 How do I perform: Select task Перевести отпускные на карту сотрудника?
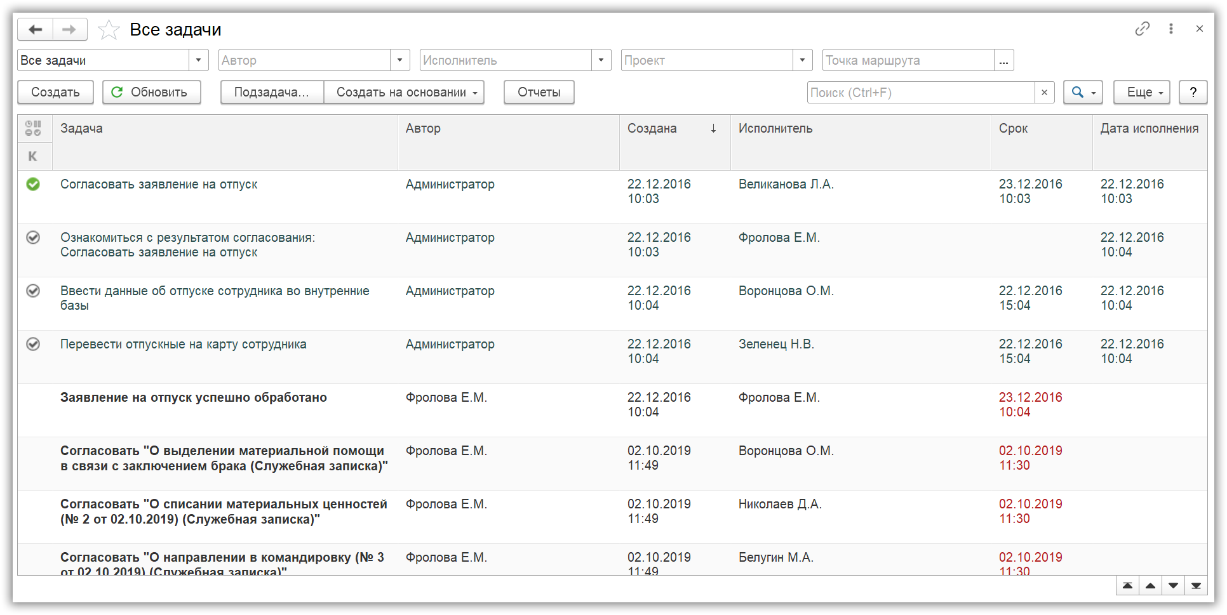(183, 345)
